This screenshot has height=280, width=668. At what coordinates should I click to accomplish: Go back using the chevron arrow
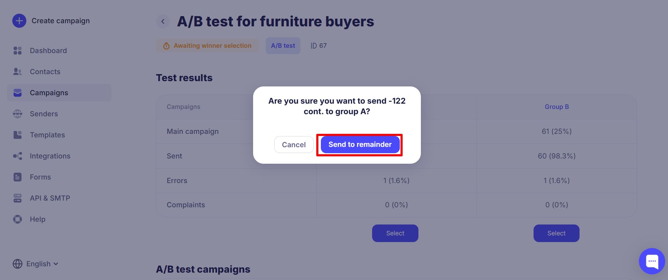click(163, 21)
